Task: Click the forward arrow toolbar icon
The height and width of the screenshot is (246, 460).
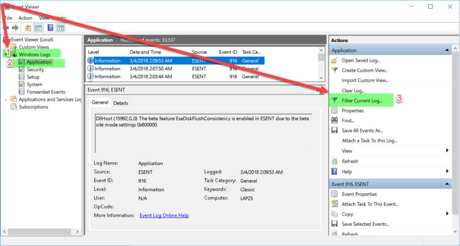Action: [x=15, y=28]
